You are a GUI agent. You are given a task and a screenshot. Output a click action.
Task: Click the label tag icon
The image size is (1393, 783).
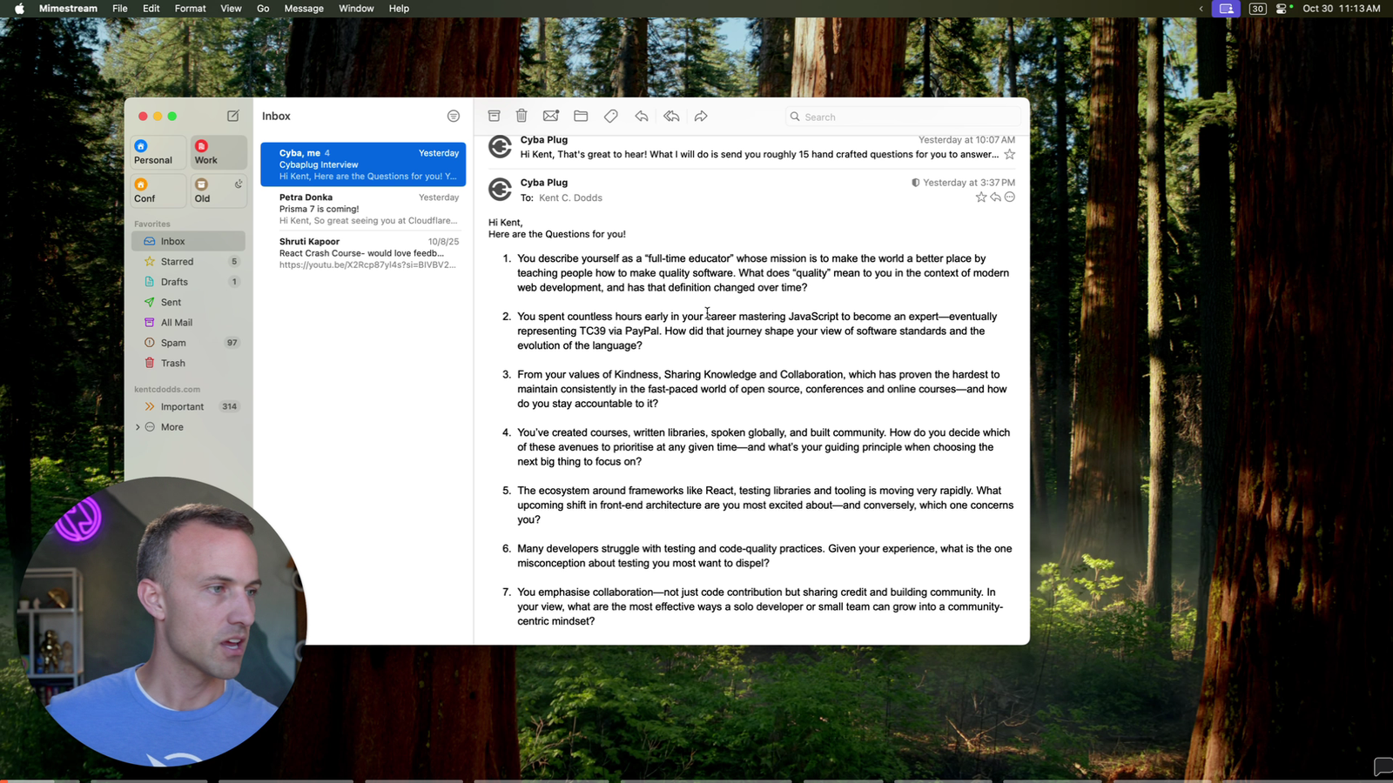click(x=611, y=116)
